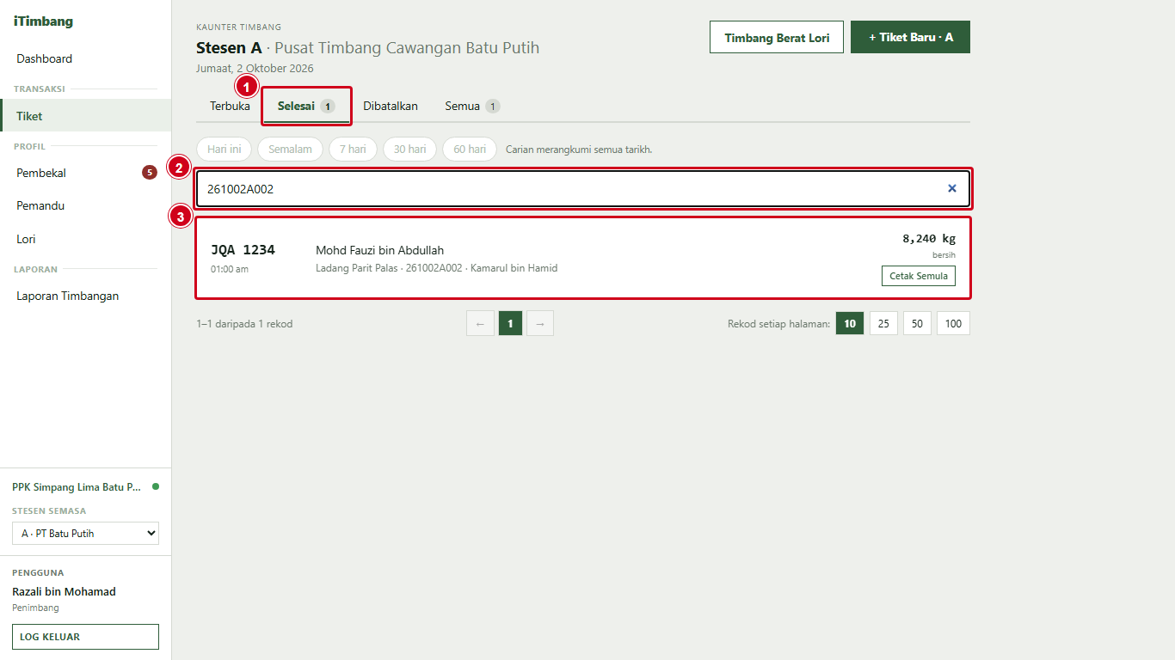Click the LOG KELUAR button
This screenshot has width=1175, height=660.
pos(85,637)
